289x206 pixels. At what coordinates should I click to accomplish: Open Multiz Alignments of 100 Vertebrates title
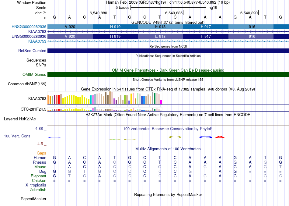pos(168,149)
